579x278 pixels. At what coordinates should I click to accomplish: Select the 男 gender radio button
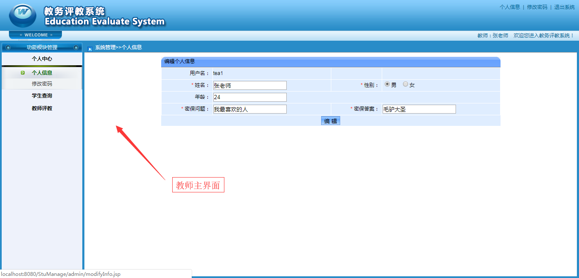tap(386, 84)
